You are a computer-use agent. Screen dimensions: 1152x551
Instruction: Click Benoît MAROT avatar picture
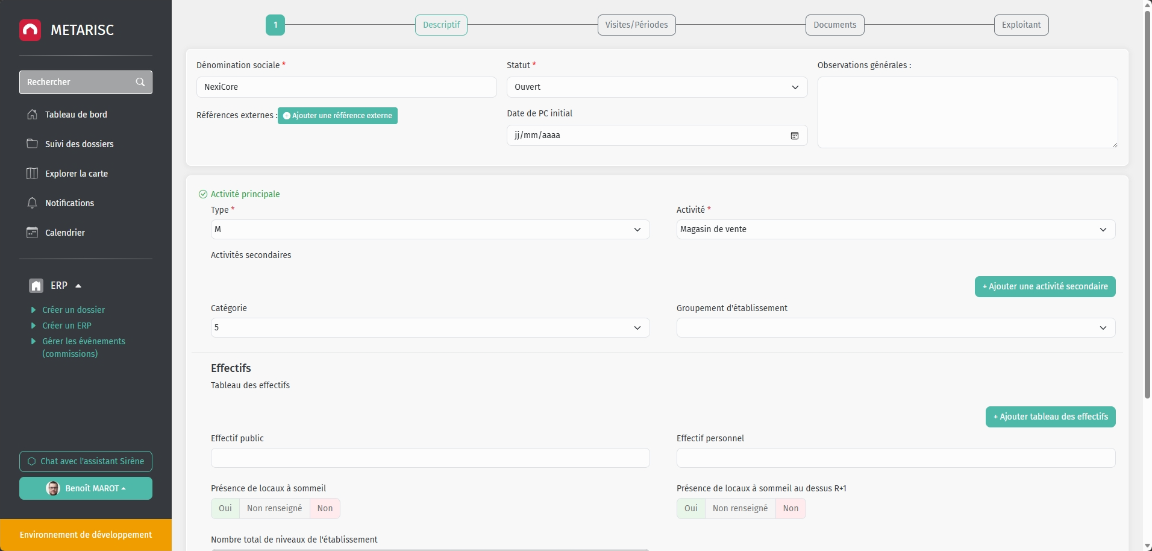53,488
